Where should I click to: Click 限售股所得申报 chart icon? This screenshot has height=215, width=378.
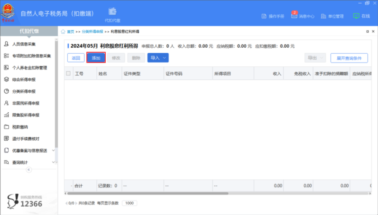(x=7, y=115)
